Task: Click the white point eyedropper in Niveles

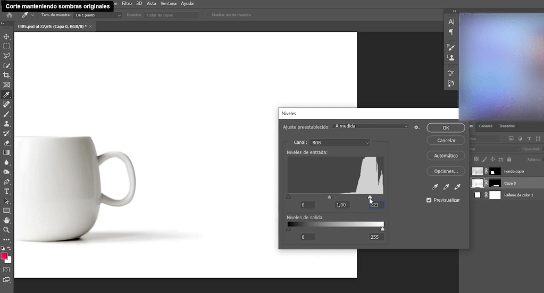Action: point(457,187)
